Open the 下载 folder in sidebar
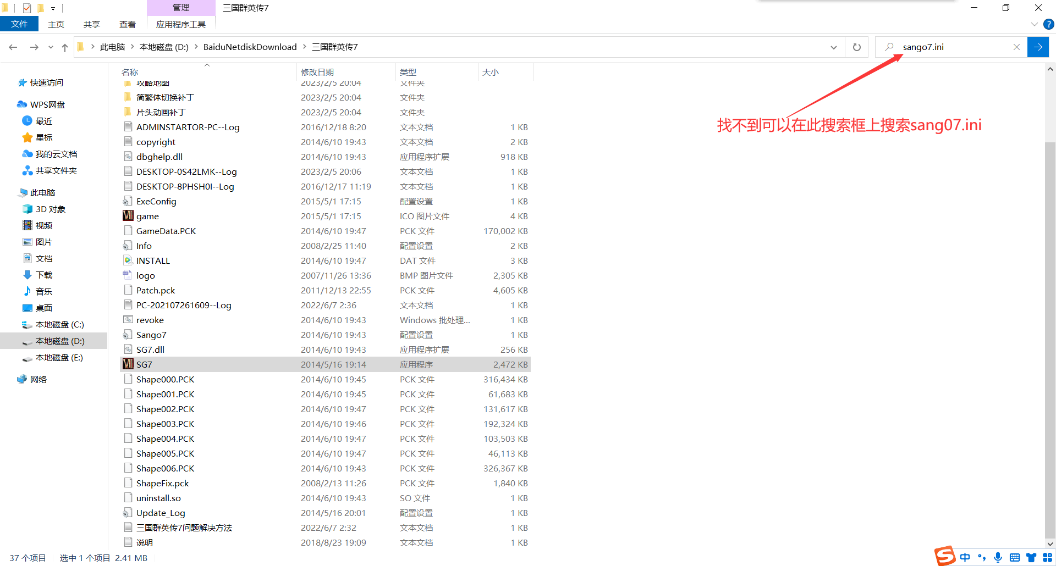 (x=37, y=275)
